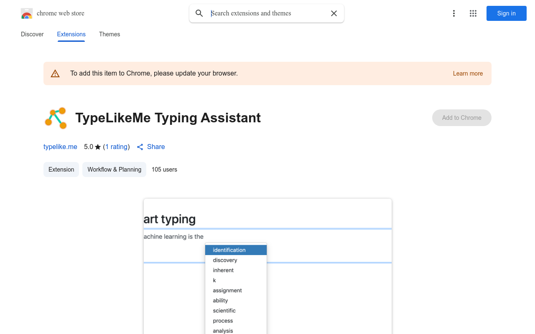Click the magnifying glass search icon
The width and height of the screenshot is (535, 334).
pos(199,13)
